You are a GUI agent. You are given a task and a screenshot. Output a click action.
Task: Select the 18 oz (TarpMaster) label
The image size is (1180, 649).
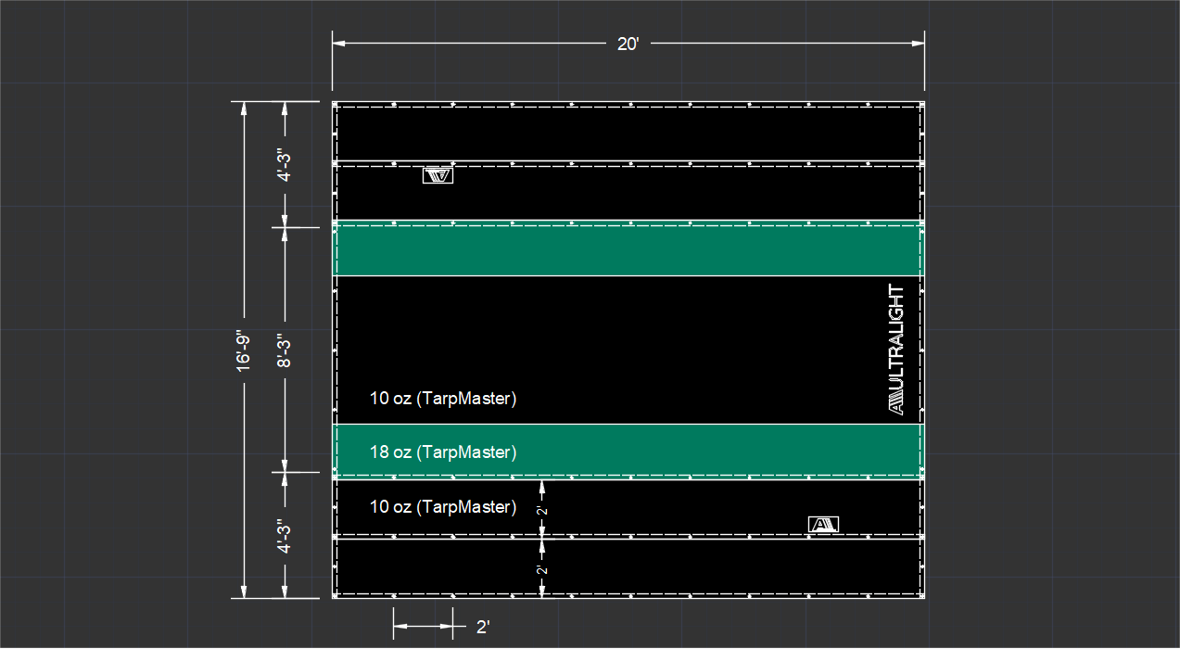point(443,452)
